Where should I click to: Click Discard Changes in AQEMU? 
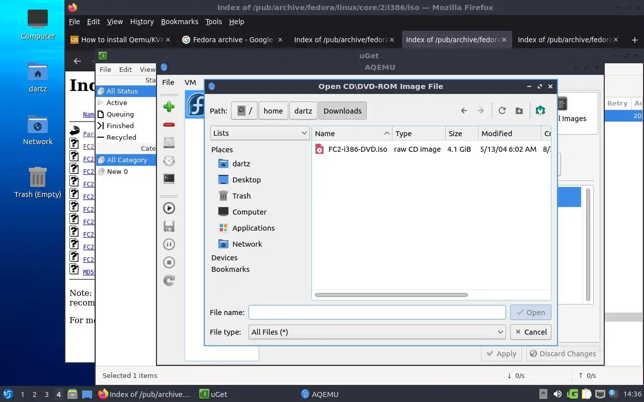[562, 354]
